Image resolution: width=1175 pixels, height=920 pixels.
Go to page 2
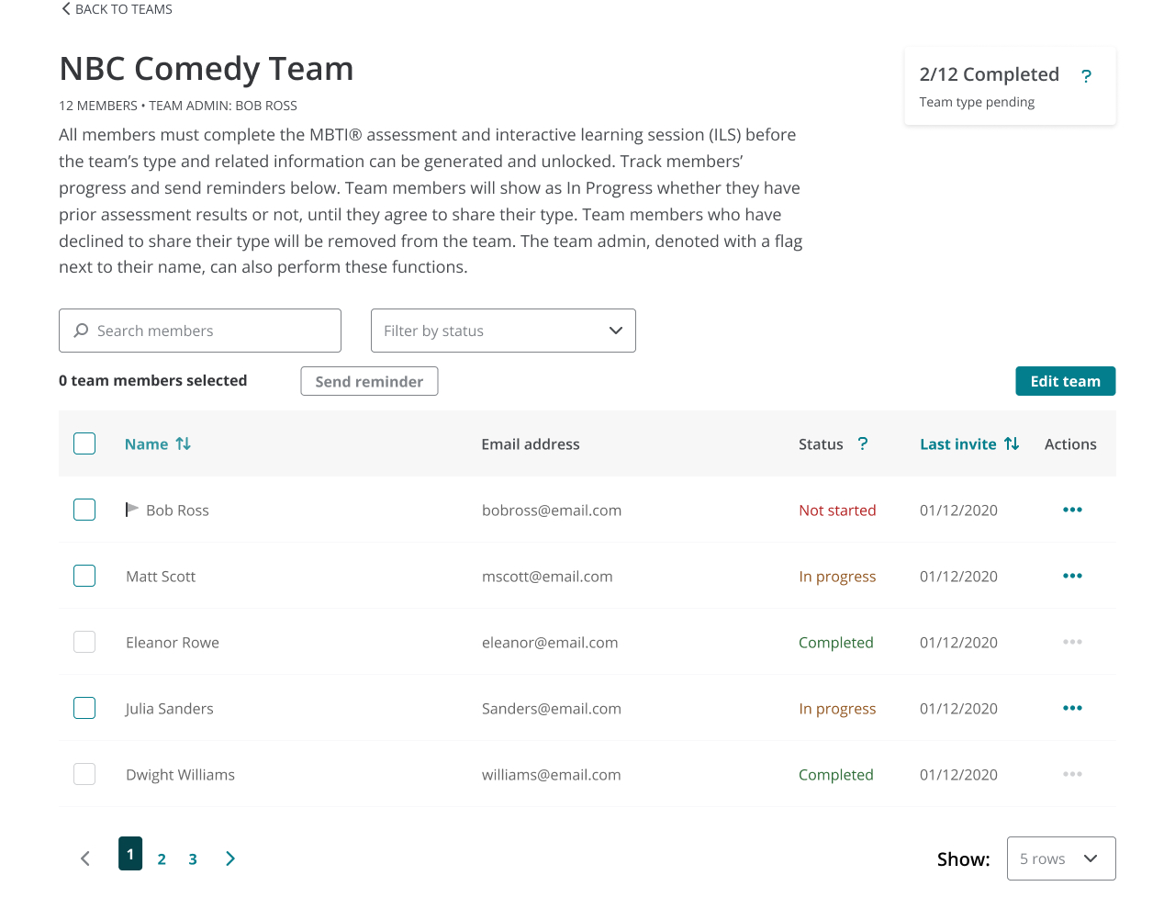[x=162, y=859]
